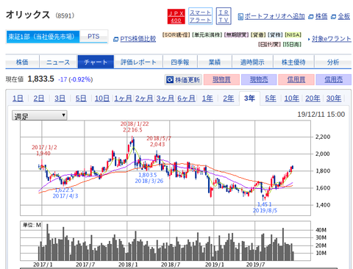This screenshot has height=269, width=353.
Task: Select the 20年 chart period
Action: (313, 98)
